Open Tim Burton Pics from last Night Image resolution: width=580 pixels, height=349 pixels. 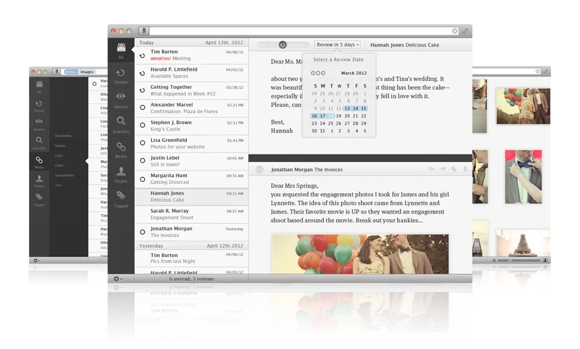tap(192, 258)
